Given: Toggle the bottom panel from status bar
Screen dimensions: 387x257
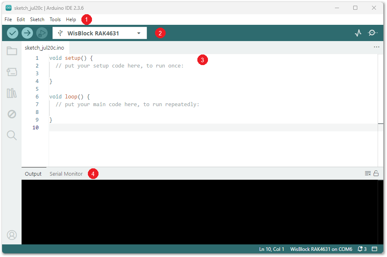Looking at the screenshot, I should click(x=374, y=249).
